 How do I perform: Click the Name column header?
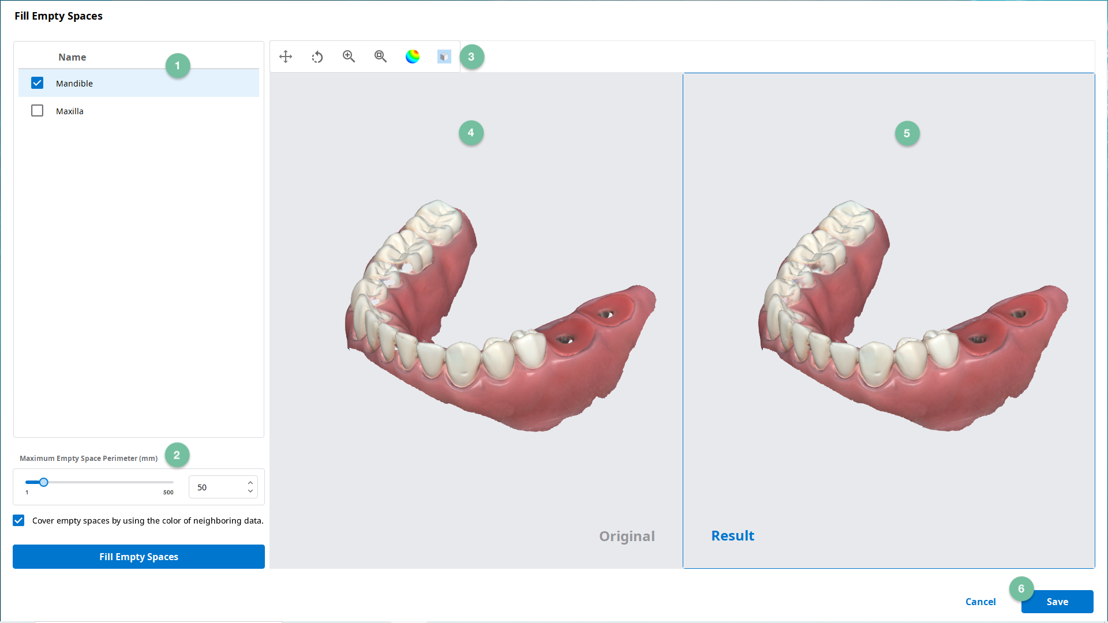coord(72,57)
